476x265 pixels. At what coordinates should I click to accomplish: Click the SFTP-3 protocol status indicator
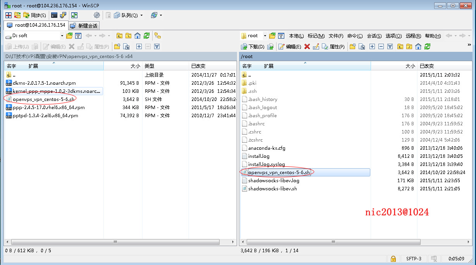point(414,258)
